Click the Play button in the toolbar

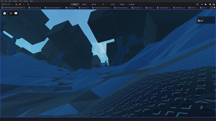point(13,4)
